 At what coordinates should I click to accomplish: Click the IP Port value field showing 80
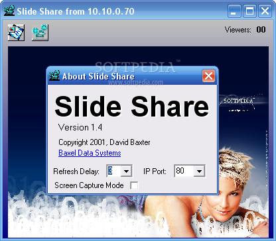[184, 171]
